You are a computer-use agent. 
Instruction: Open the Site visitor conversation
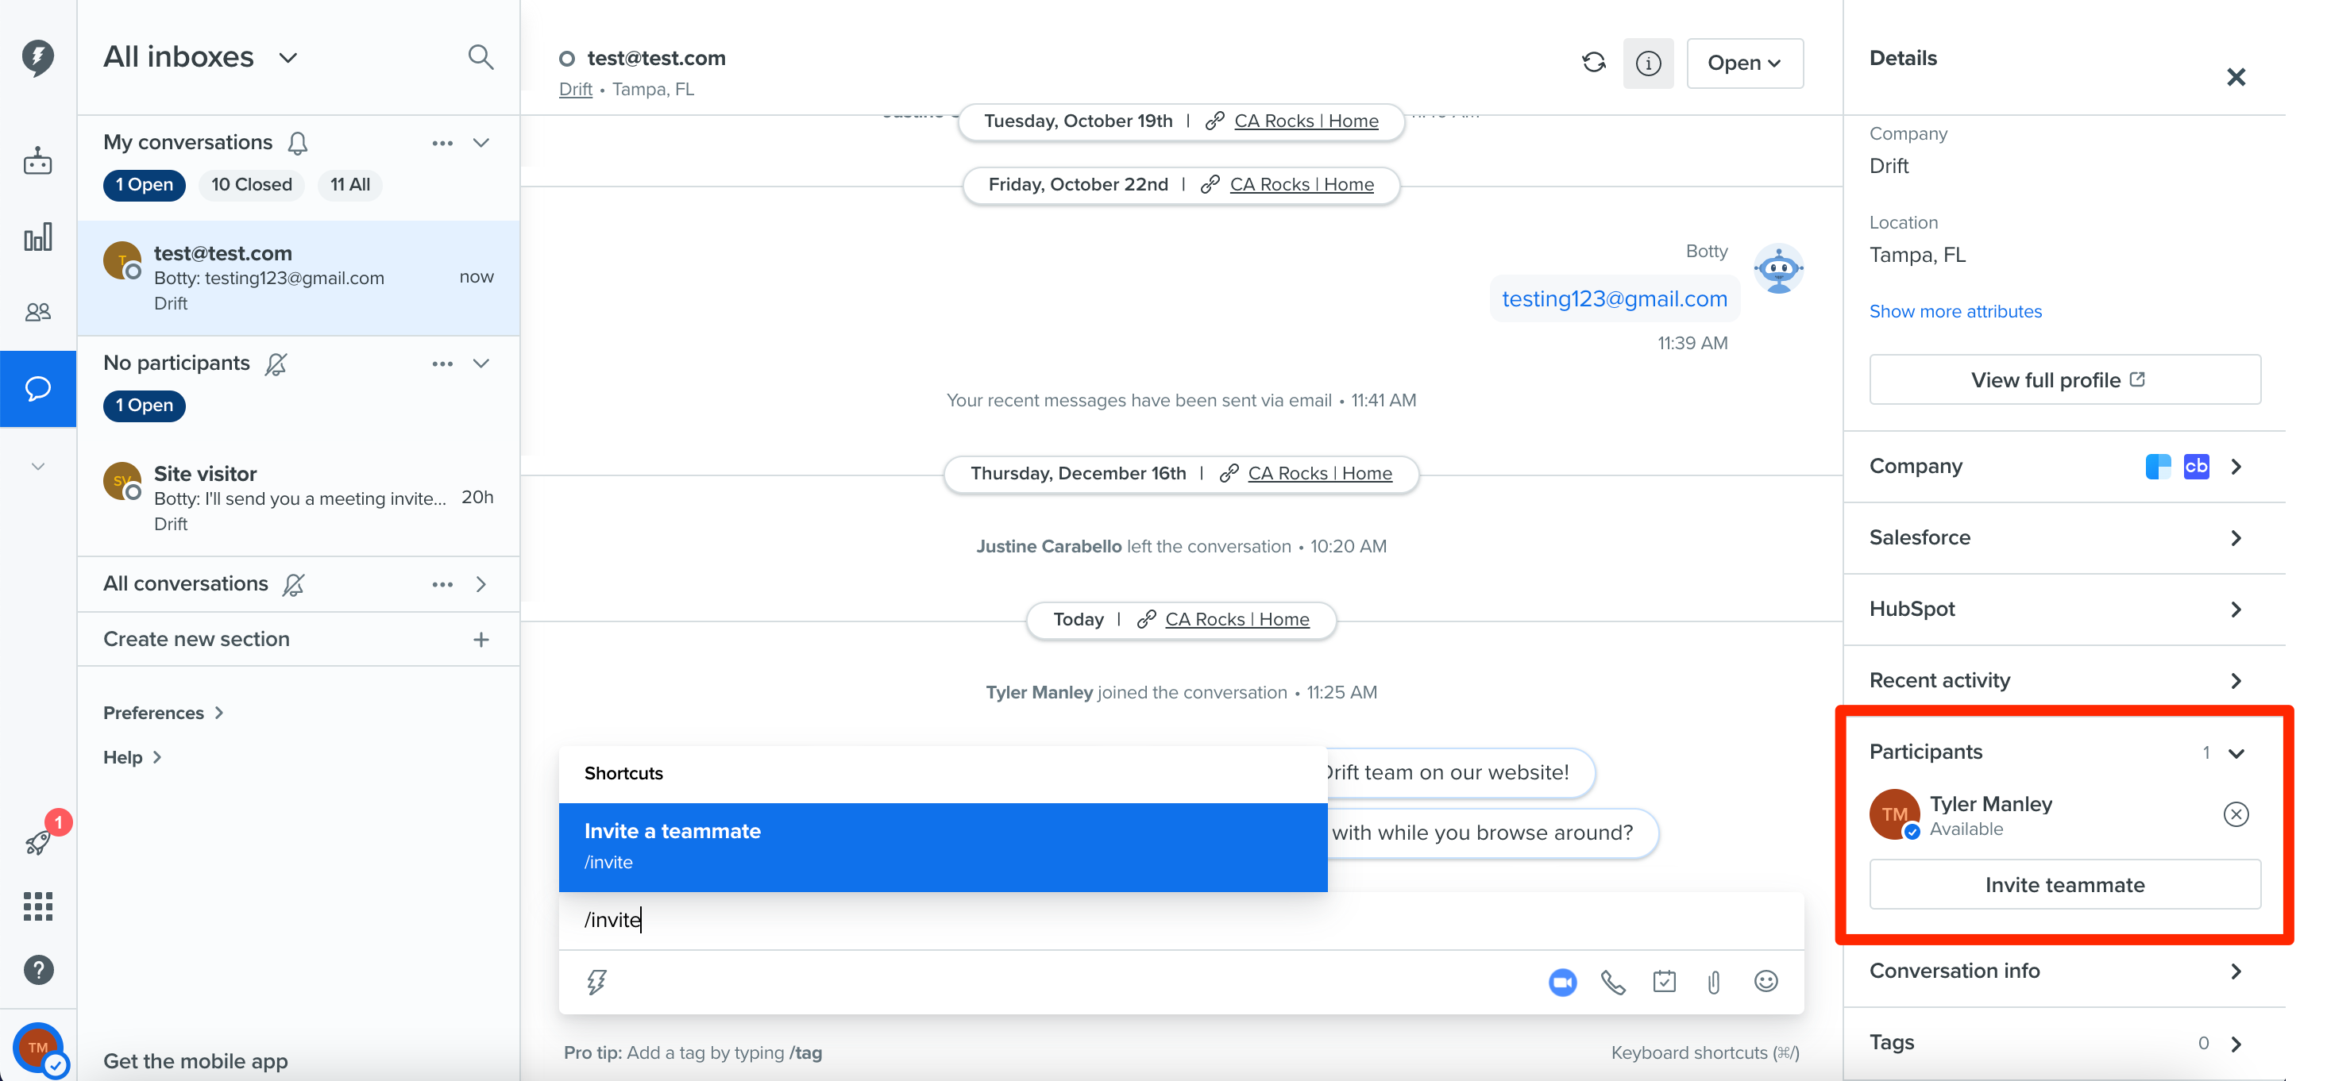(x=299, y=497)
